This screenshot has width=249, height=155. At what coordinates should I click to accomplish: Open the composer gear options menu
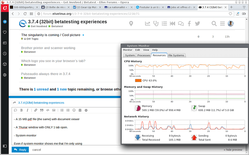pos(86,110)
